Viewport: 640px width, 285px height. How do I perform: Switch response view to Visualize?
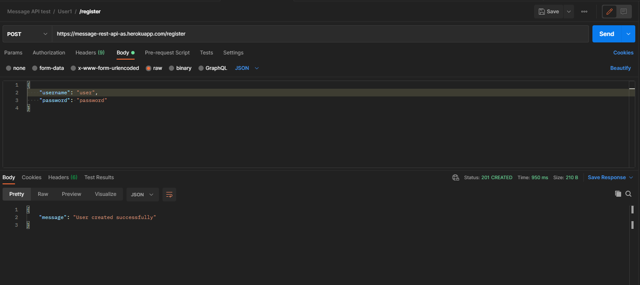(x=105, y=194)
